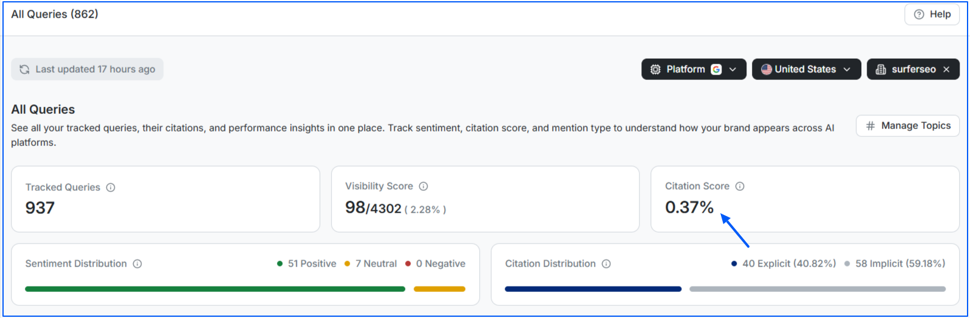Click the orange neutral sentiment bar
This screenshot has width=970, height=318.
coord(440,289)
